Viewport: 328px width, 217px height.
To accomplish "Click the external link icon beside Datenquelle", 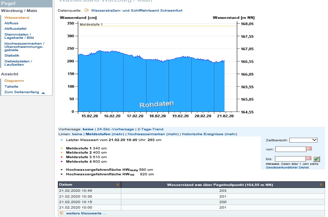I will point(87,10).
